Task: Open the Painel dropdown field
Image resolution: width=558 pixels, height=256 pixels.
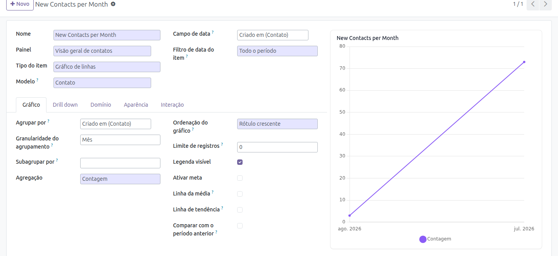Action: [102, 51]
